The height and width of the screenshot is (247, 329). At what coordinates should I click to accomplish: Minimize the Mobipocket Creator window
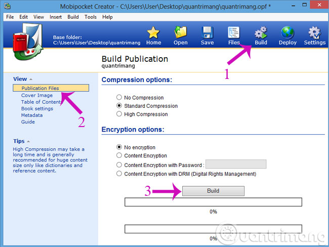294,5
